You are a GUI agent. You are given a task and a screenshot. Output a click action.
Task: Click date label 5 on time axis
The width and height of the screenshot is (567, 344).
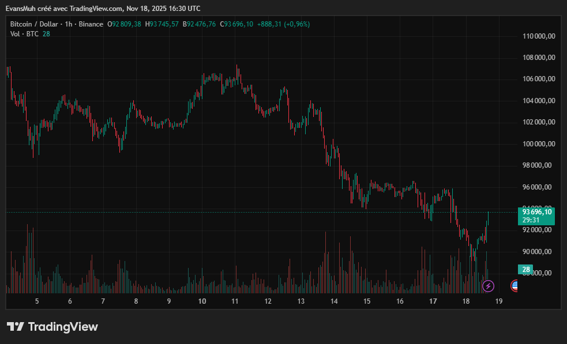click(37, 301)
